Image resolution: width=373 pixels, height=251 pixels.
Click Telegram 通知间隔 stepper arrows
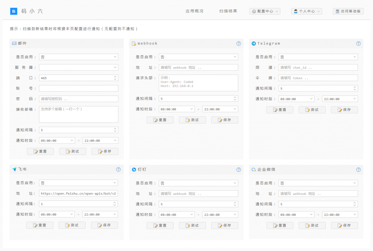pos(354,89)
